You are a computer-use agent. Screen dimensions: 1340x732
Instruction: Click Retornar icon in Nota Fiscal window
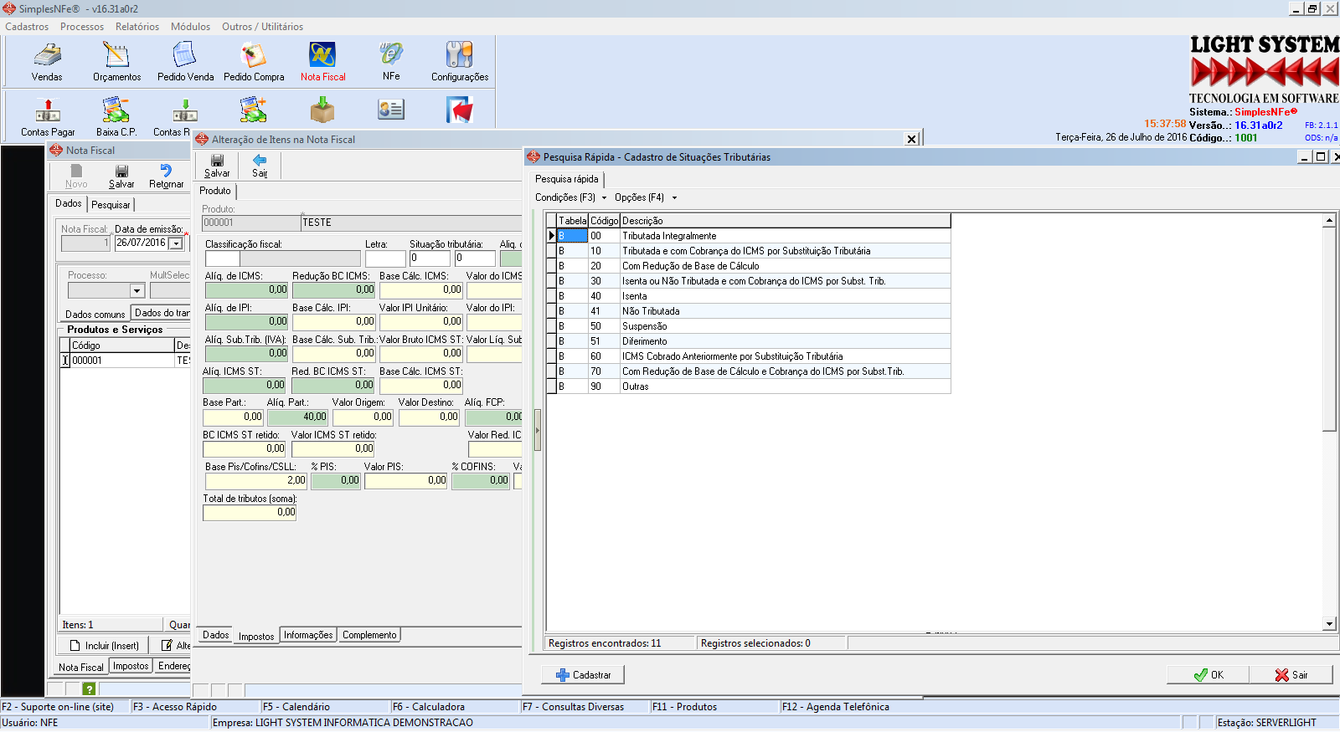click(166, 176)
